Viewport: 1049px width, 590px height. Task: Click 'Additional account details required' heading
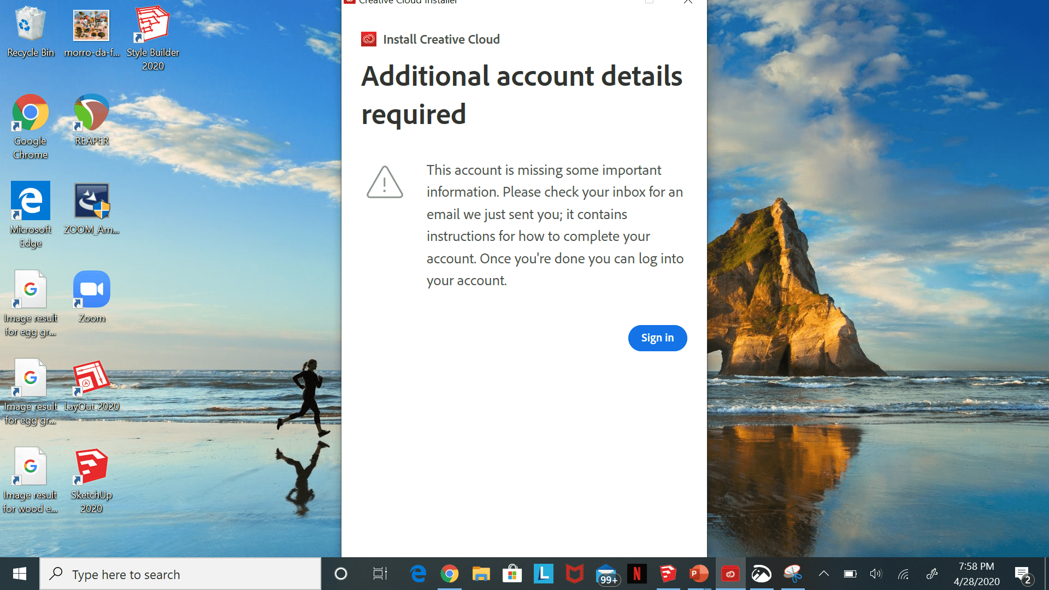click(522, 95)
